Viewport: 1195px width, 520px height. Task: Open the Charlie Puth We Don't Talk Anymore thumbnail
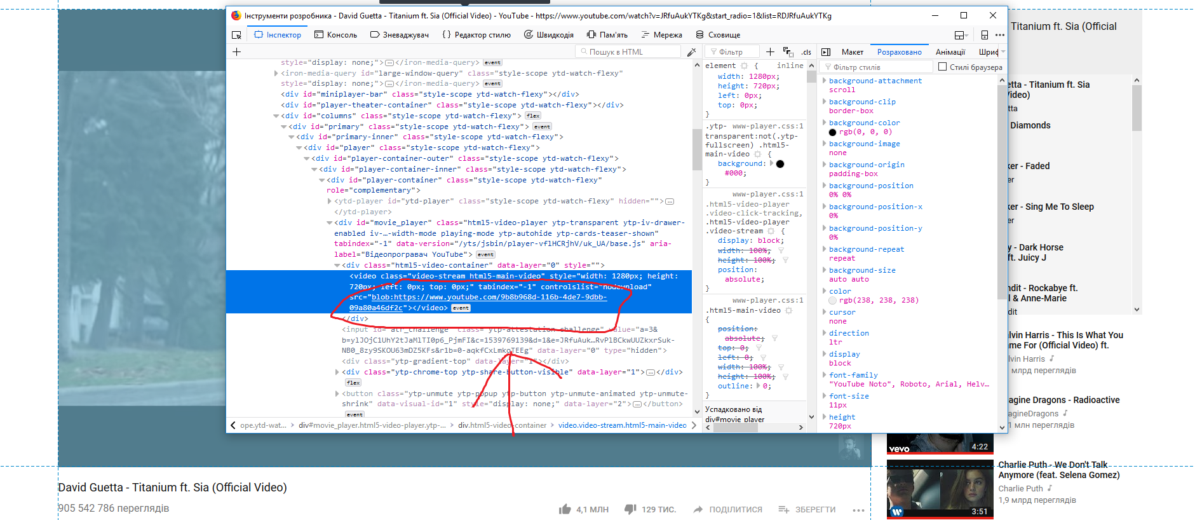940,488
